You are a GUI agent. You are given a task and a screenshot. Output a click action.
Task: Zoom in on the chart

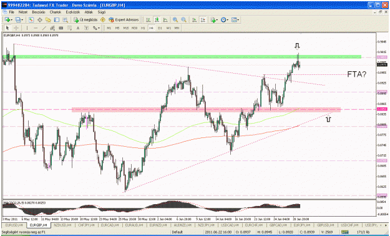tap(175, 20)
